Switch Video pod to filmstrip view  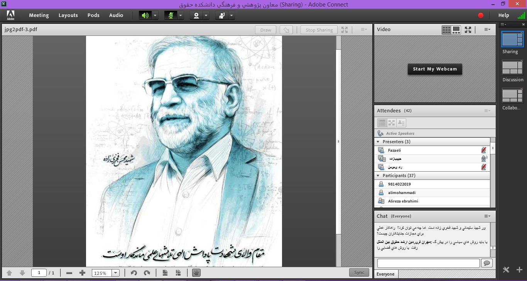(456, 30)
